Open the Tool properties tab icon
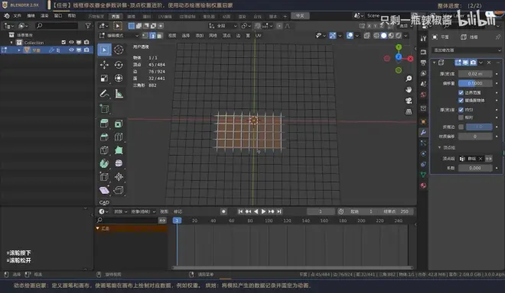Screen dimensions: 505x293 (x=423, y=39)
